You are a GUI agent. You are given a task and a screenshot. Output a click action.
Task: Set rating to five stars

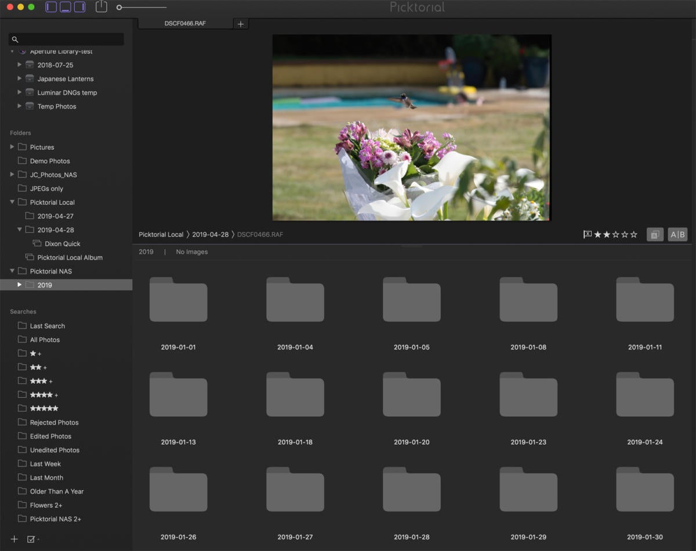(x=633, y=235)
